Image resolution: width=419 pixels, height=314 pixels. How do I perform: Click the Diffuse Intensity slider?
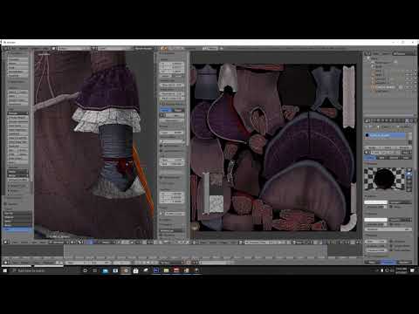click(375, 207)
